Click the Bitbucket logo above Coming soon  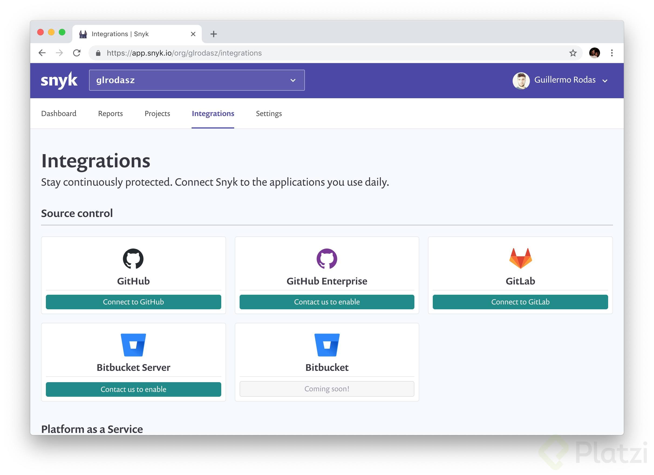327,345
